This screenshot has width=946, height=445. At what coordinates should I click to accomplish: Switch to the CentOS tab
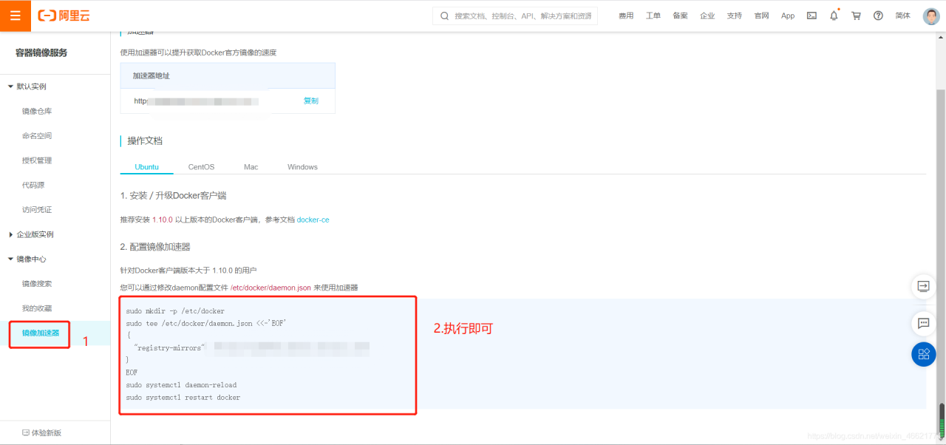pyautogui.click(x=200, y=166)
